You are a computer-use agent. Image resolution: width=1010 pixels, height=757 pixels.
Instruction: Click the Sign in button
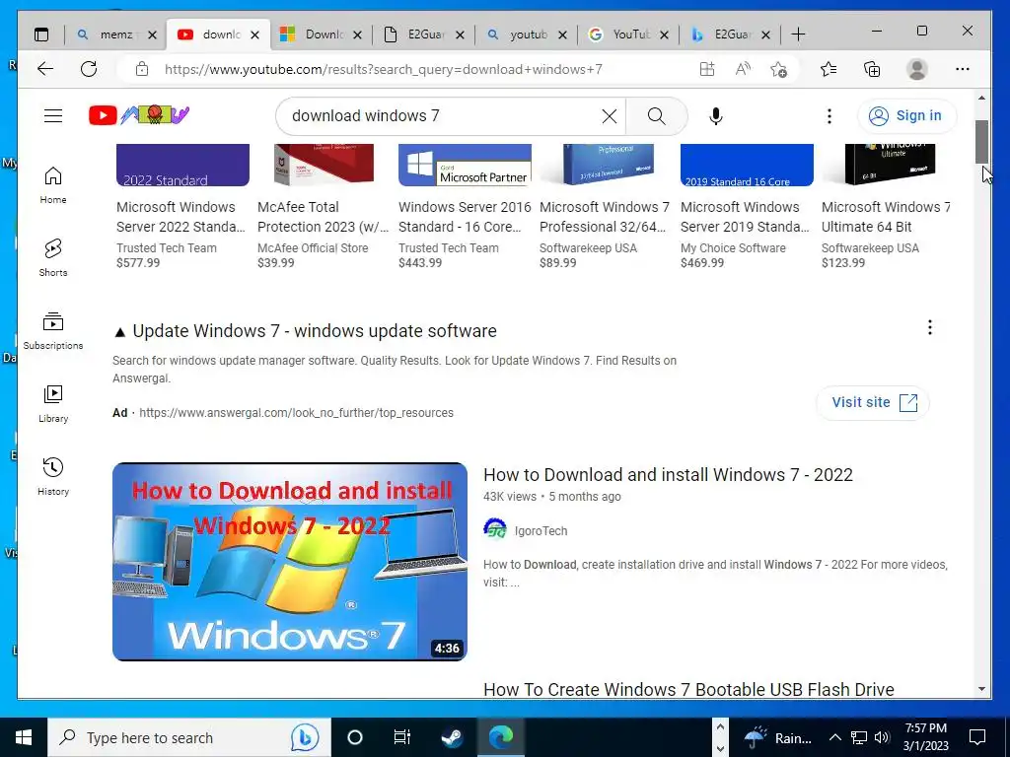click(x=906, y=116)
